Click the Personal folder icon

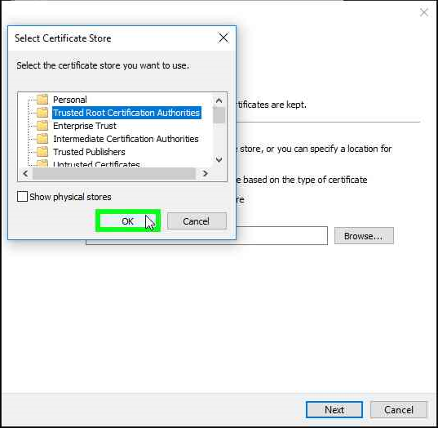click(42, 100)
